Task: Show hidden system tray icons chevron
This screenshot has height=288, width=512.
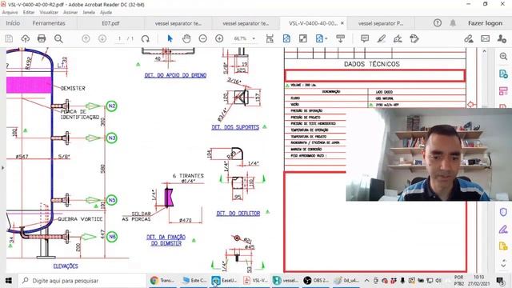Action: [x=366, y=281]
